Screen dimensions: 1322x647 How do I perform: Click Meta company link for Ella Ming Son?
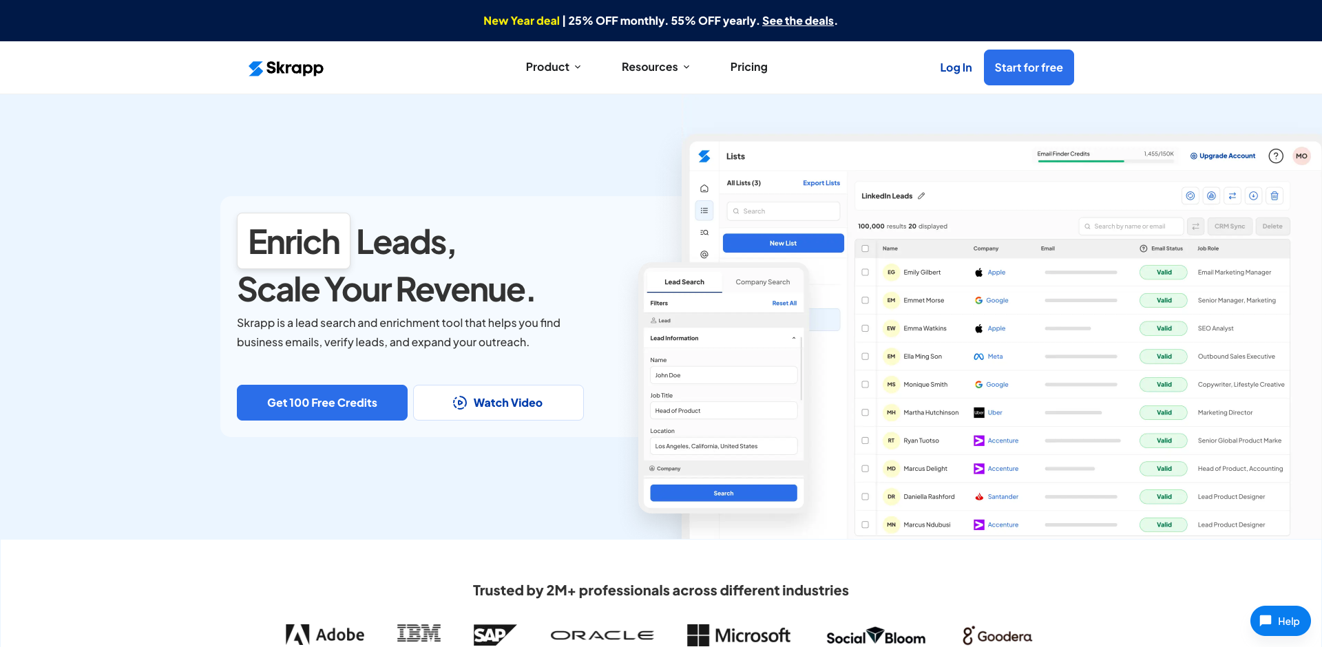click(995, 357)
